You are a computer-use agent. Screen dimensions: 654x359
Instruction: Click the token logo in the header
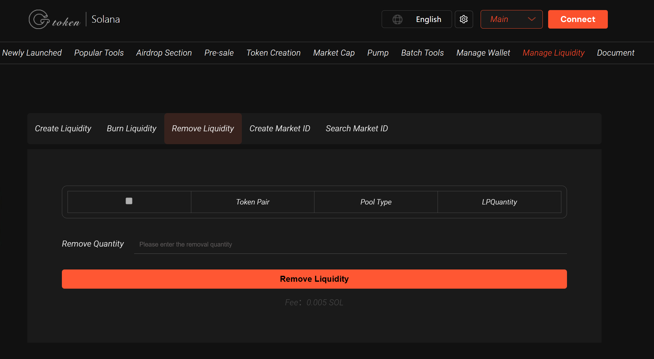click(x=54, y=19)
